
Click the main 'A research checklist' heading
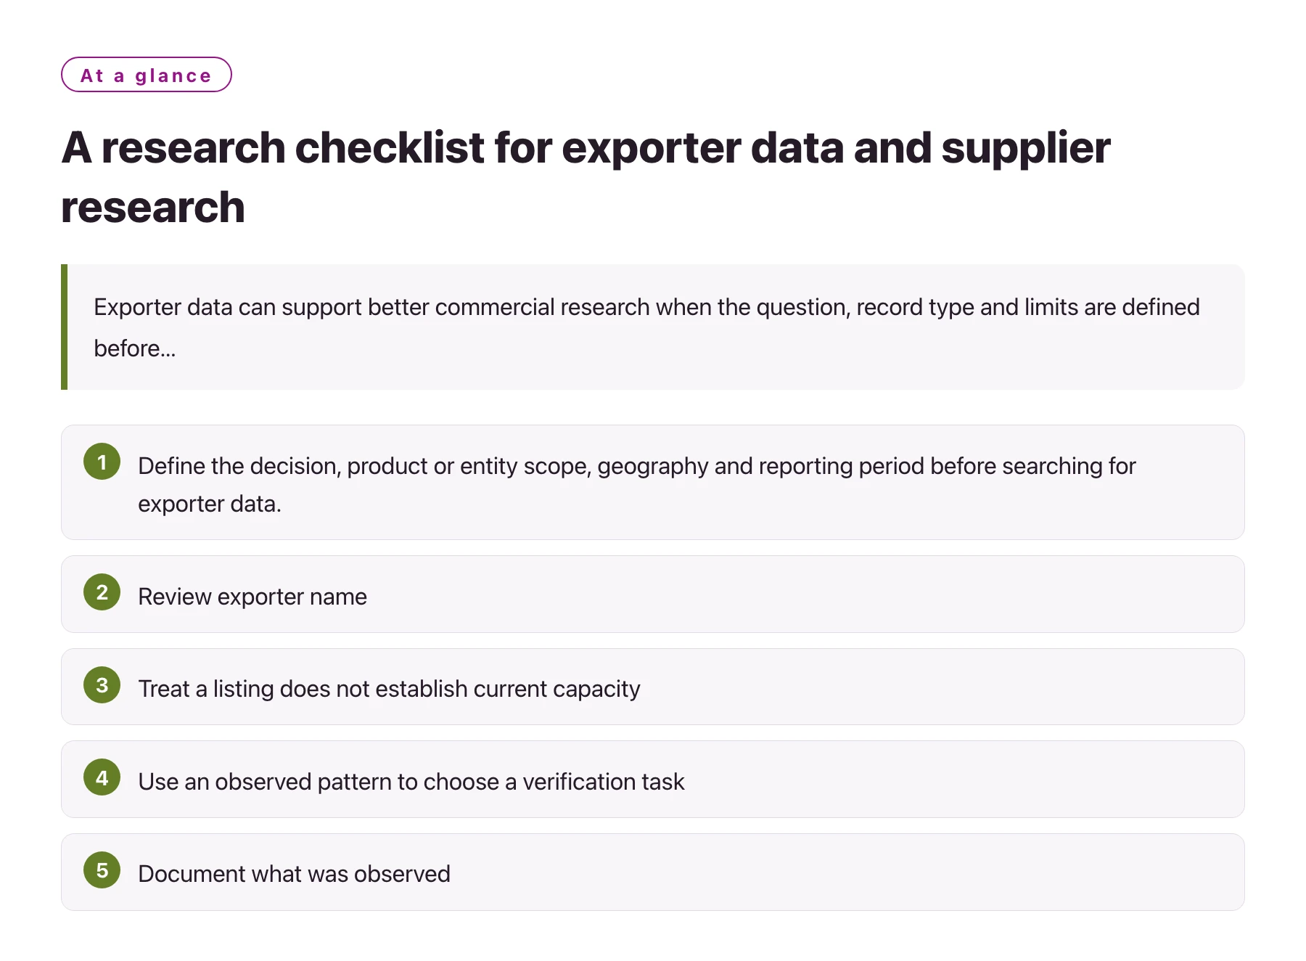(586, 177)
